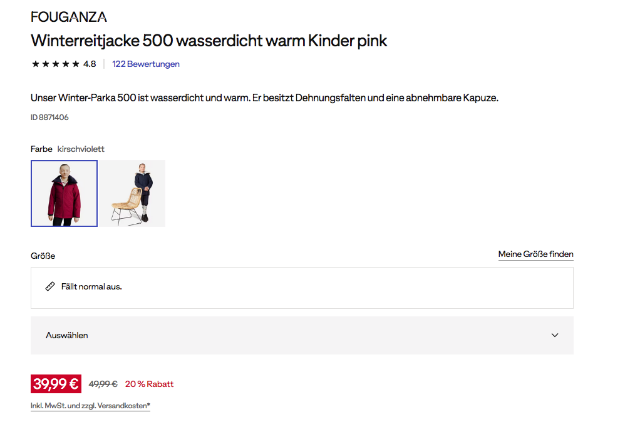Click the 20 % Rabatt discount label
This screenshot has height=422, width=625.
pyautogui.click(x=149, y=384)
